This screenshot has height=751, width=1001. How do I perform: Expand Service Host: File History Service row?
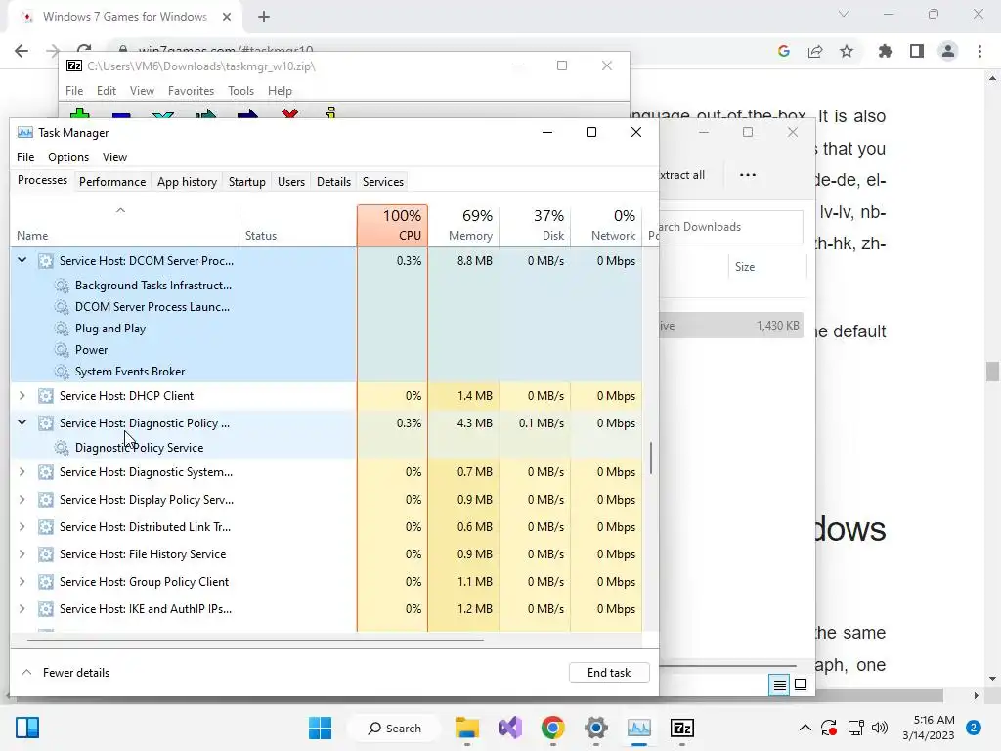coord(22,554)
